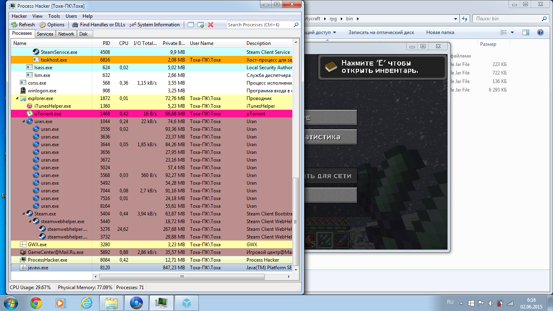Click the search magnifier icon in Process Hacker
This screenshot has height=311, width=553.
(296, 25)
